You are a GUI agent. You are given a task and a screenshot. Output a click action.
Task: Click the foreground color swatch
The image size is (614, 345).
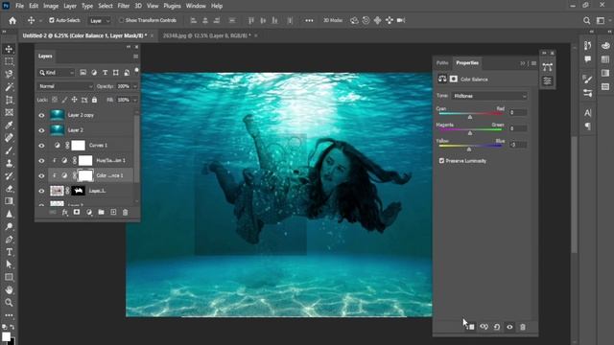[x=6, y=336]
